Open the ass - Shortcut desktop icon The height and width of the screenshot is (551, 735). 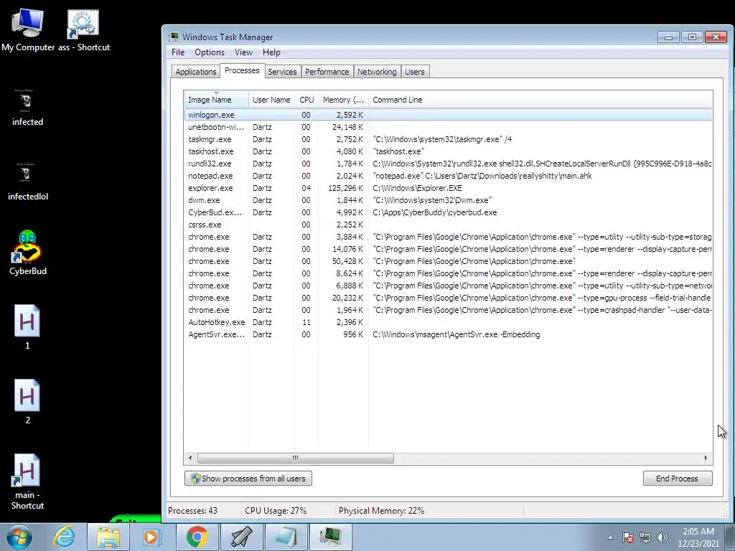tap(83, 29)
